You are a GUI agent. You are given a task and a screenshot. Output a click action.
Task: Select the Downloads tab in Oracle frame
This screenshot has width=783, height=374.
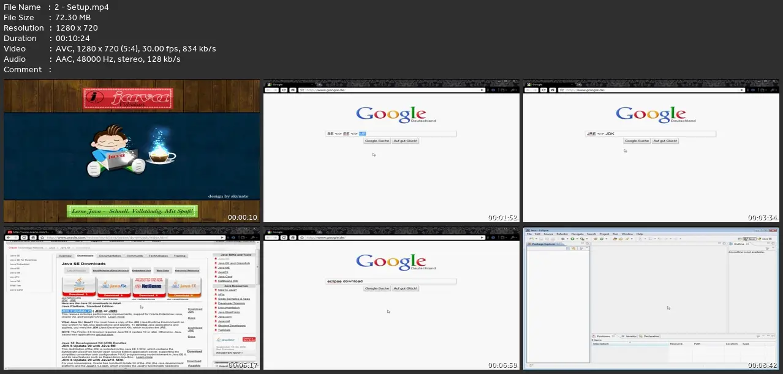tap(85, 256)
